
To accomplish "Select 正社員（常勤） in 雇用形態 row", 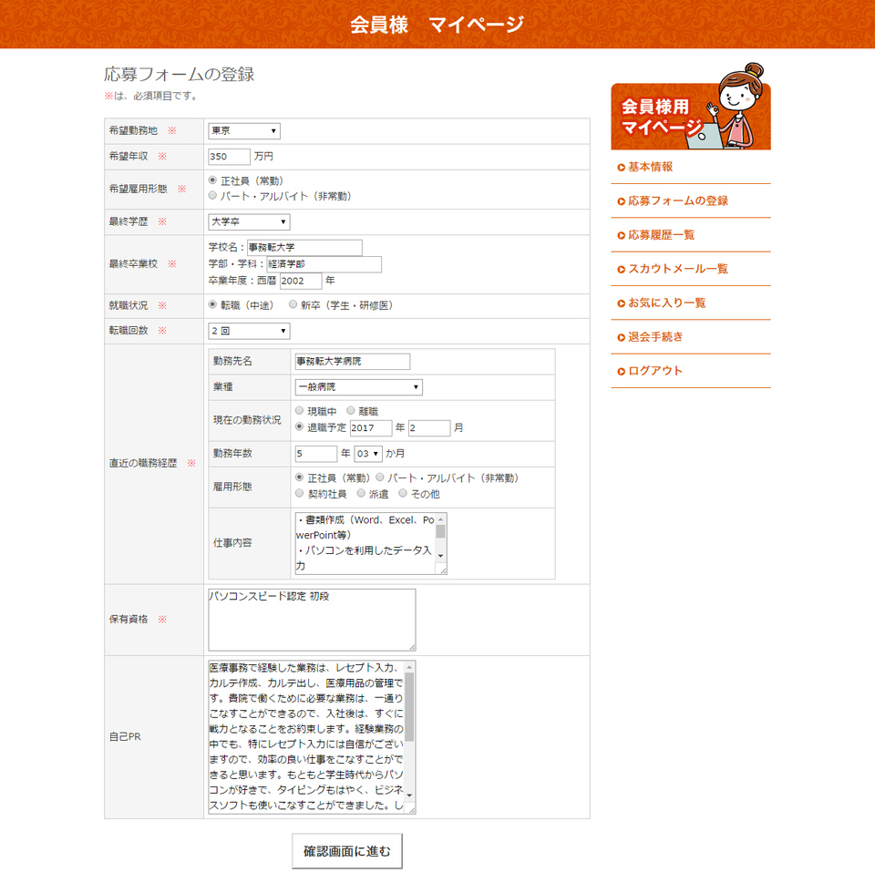I will click(x=299, y=477).
